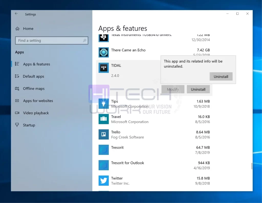This screenshot has height=203, width=262.
Task: Select the Tresorit app name
Action: [x=117, y=148]
